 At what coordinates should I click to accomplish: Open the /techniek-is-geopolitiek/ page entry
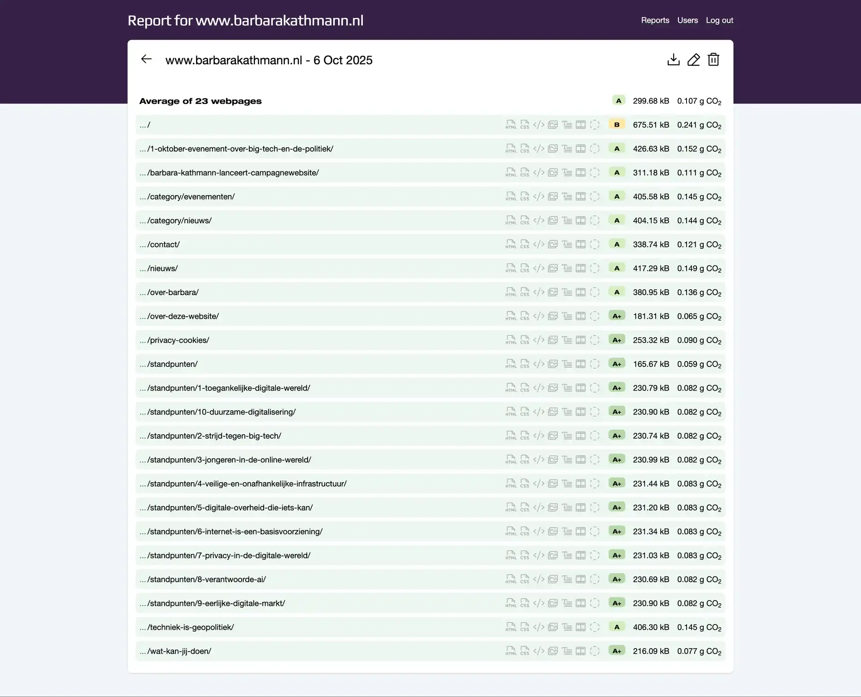pos(191,627)
